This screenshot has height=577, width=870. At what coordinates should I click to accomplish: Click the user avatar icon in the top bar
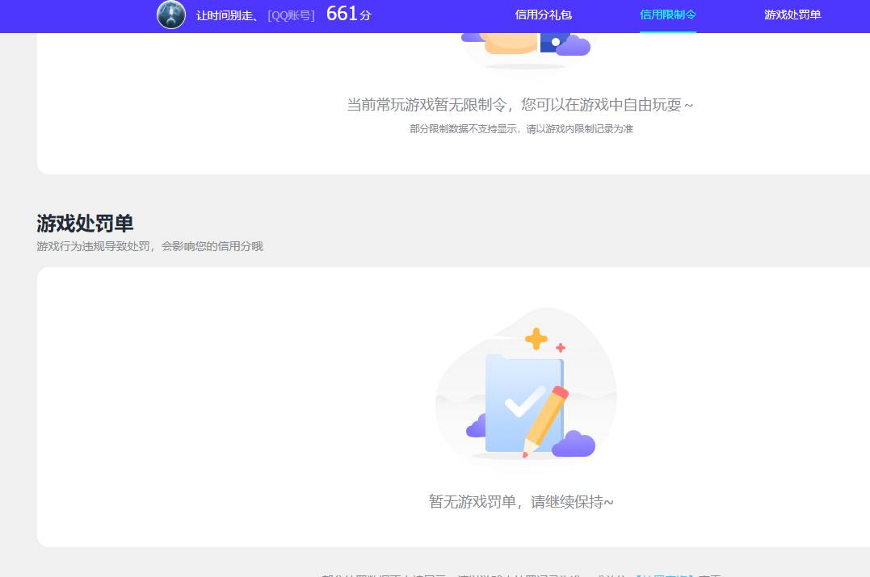point(171,15)
